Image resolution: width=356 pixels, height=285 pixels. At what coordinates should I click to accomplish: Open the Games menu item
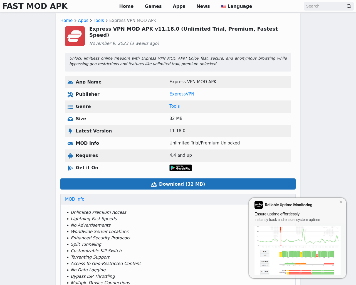pyautogui.click(x=153, y=6)
